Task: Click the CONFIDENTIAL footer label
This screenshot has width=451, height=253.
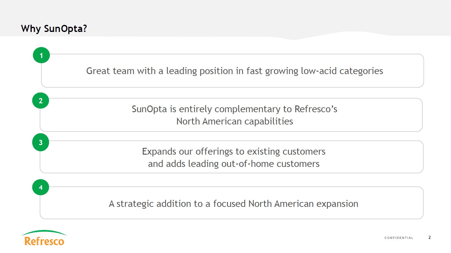Action: (399, 238)
